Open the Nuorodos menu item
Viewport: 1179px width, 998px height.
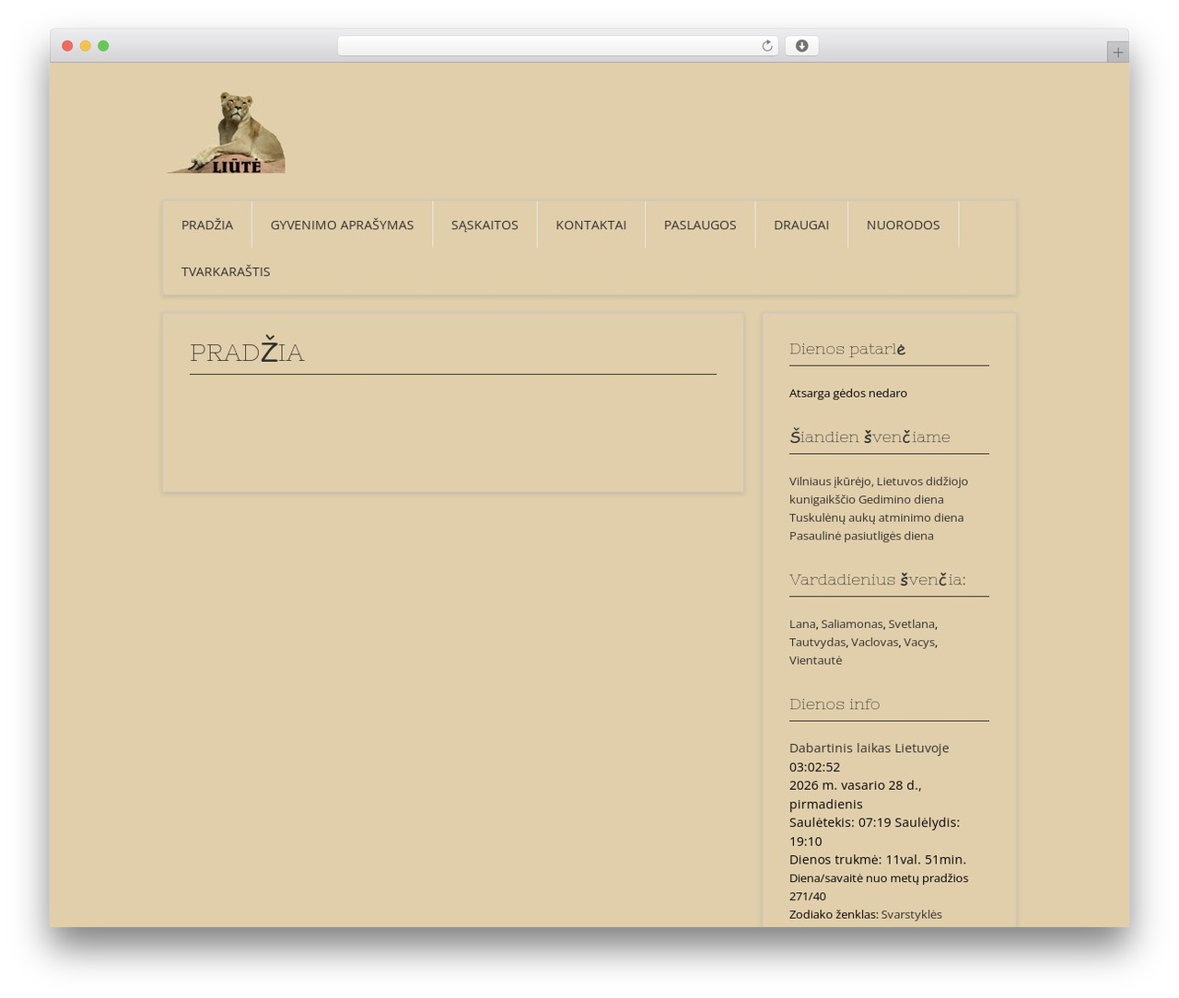point(903,225)
